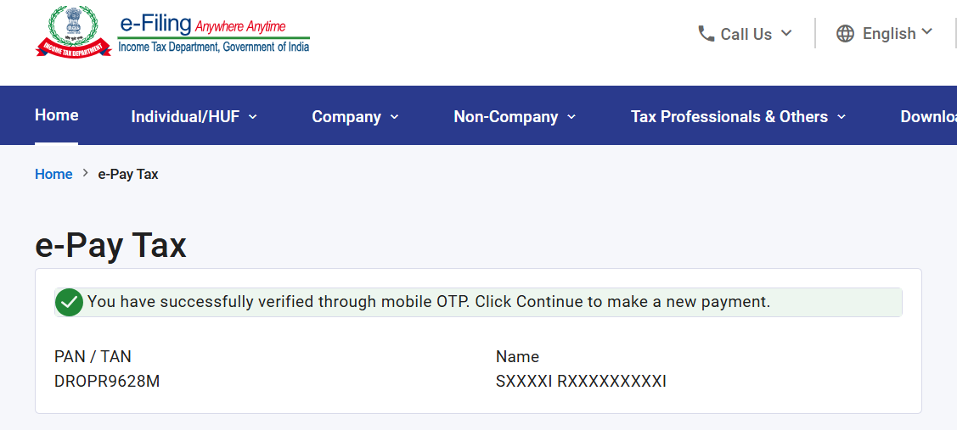Open the English language dropdown
This screenshot has width=957, height=430.
[927, 31]
